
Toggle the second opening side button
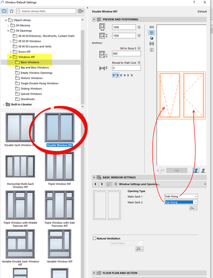[x=203, y=170]
